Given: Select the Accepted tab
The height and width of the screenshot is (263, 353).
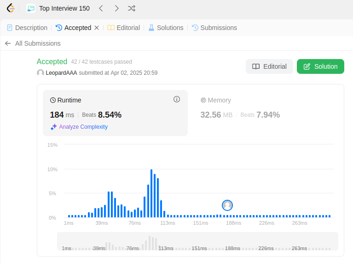Looking at the screenshot, I should 73,28.
